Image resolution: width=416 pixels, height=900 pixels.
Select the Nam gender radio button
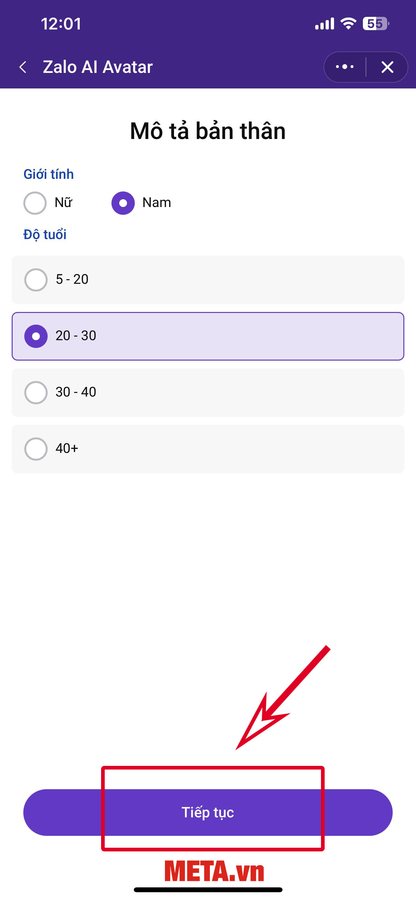[123, 203]
